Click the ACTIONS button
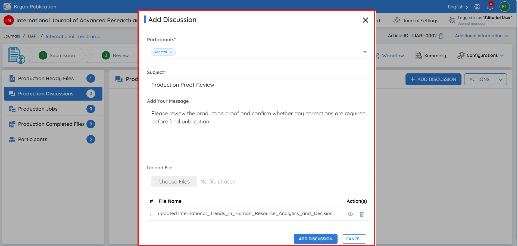Viewport: 518px width, 246px height. click(x=479, y=79)
